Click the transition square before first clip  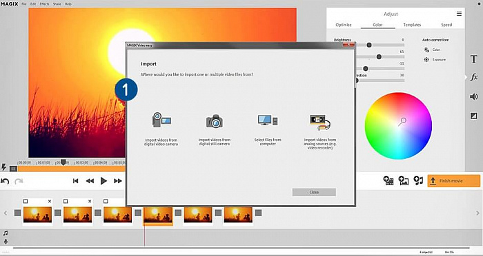(17, 213)
